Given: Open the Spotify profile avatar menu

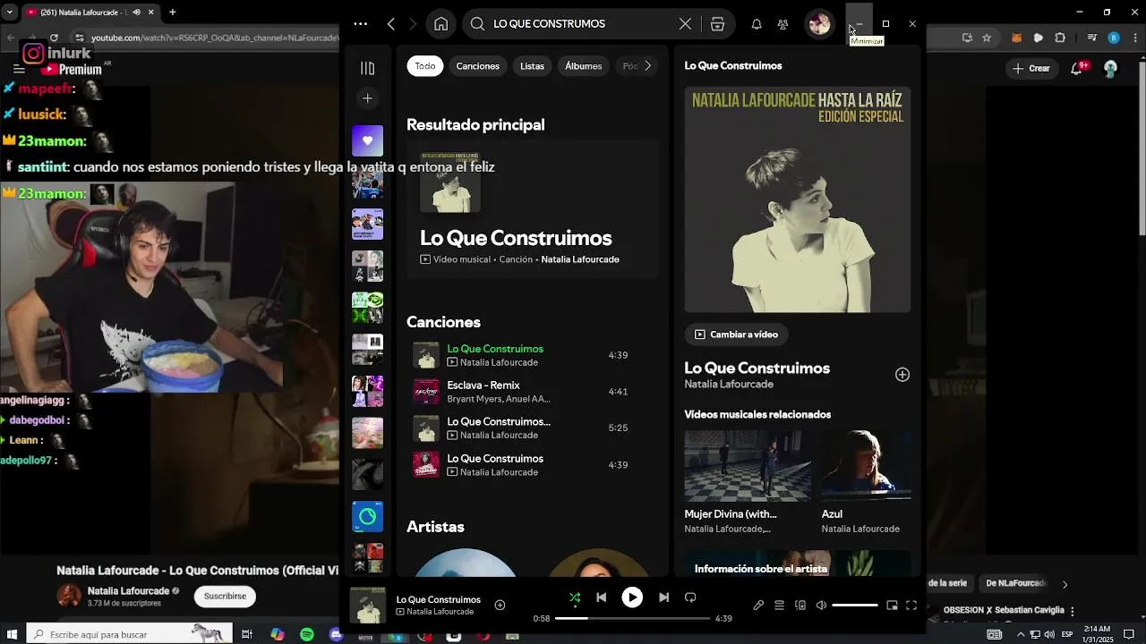Looking at the screenshot, I should (x=819, y=24).
